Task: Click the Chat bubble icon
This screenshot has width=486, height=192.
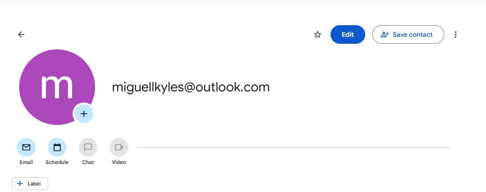Action: point(88,147)
